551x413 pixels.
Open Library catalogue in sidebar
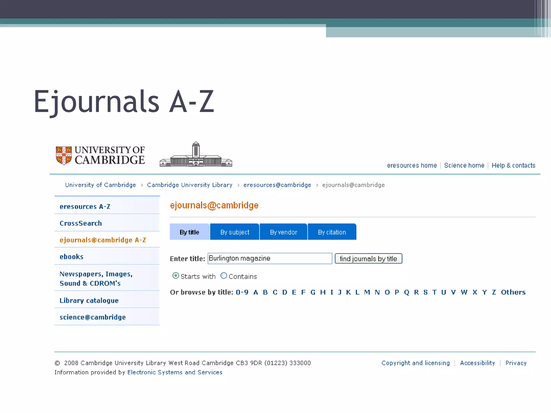point(107,300)
